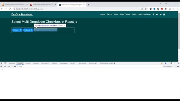Go to the User Delete nav link

125,14
